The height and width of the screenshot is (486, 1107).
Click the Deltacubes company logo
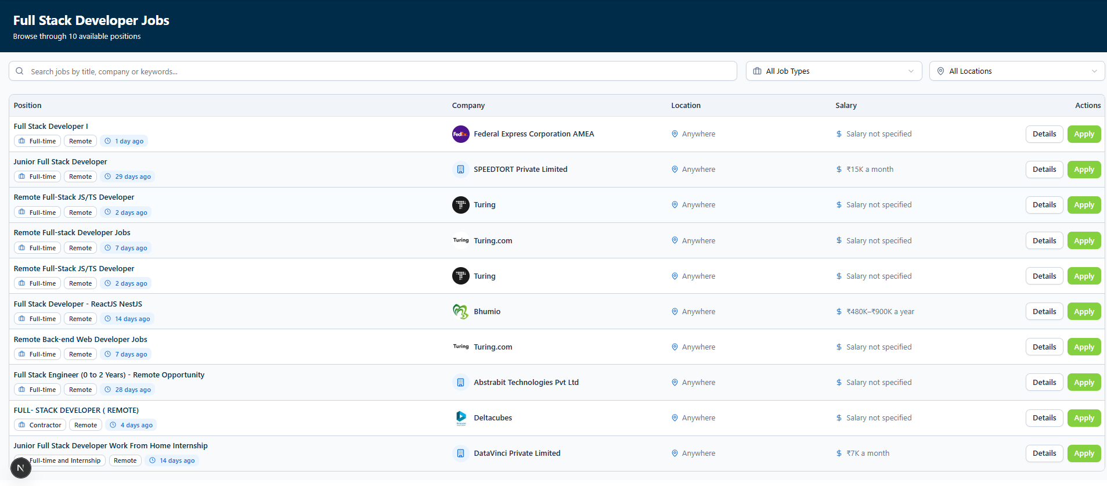pyautogui.click(x=460, y=418)
